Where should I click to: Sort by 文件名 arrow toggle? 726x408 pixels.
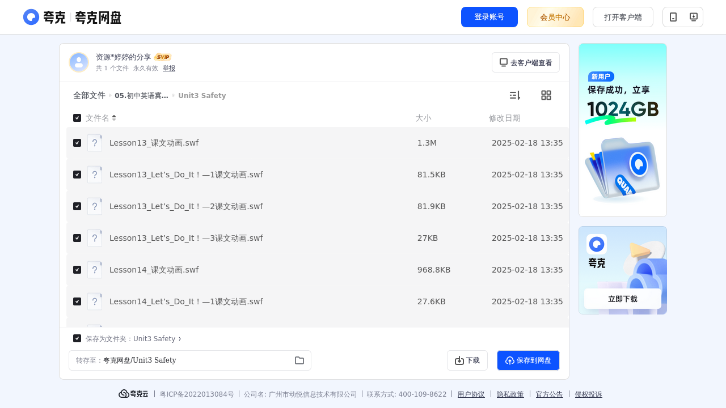(x=114, y=118)
